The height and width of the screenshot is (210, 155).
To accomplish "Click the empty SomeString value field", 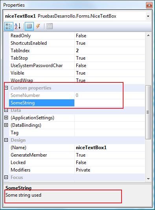I will 110,103.
